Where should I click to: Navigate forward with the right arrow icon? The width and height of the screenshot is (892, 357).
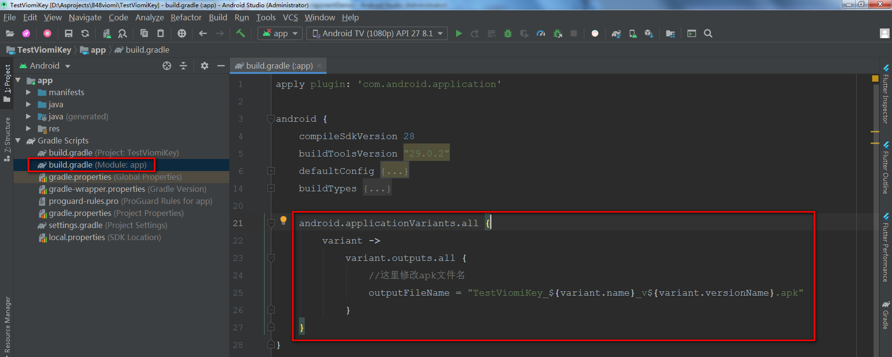(x=220, y=33)
